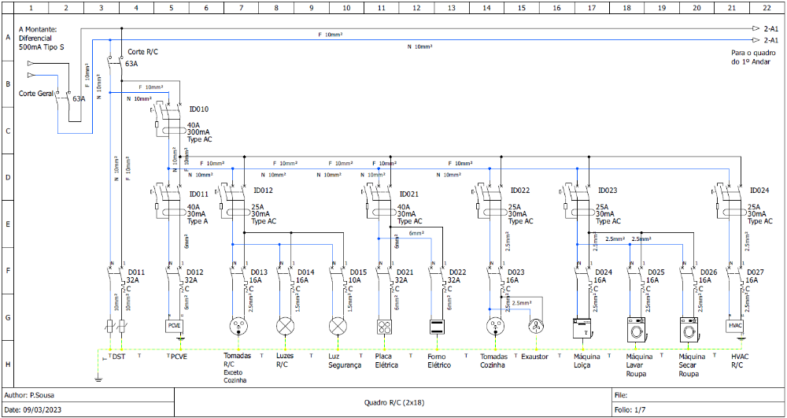Click the HVAC box symbol
787x418 pixels.
[735, 325]
